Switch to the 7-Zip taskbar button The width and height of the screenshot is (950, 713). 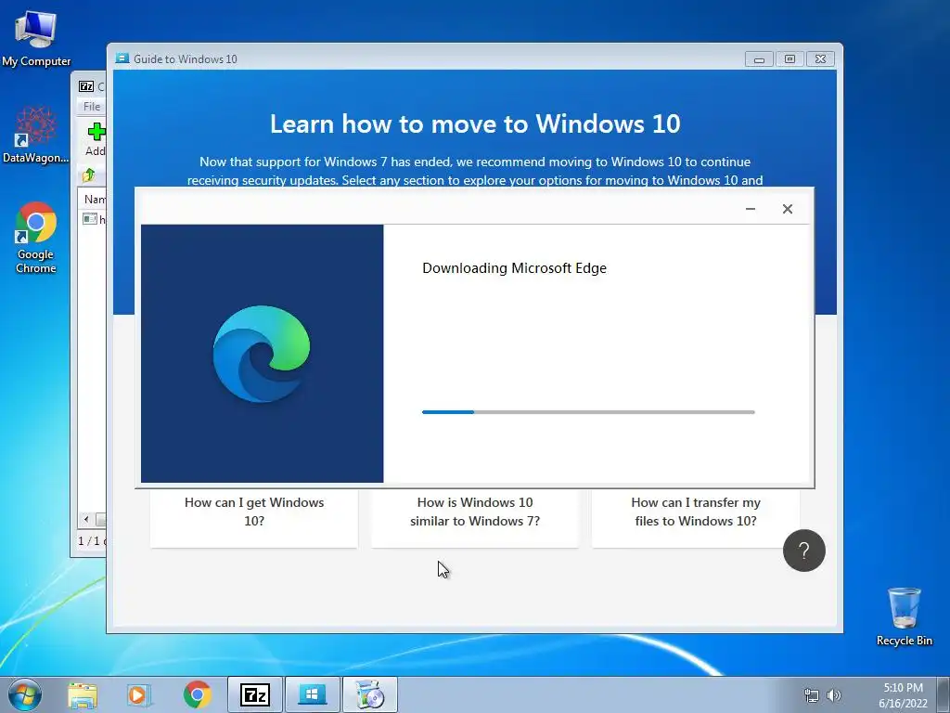point(255,694)
